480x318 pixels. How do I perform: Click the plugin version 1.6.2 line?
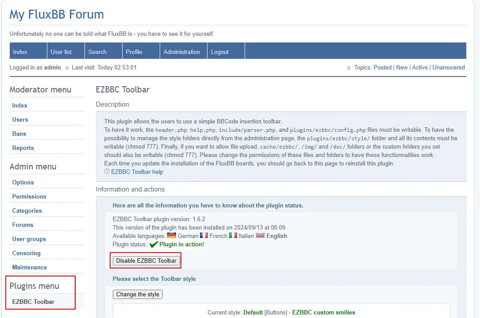tap(159, 219)
